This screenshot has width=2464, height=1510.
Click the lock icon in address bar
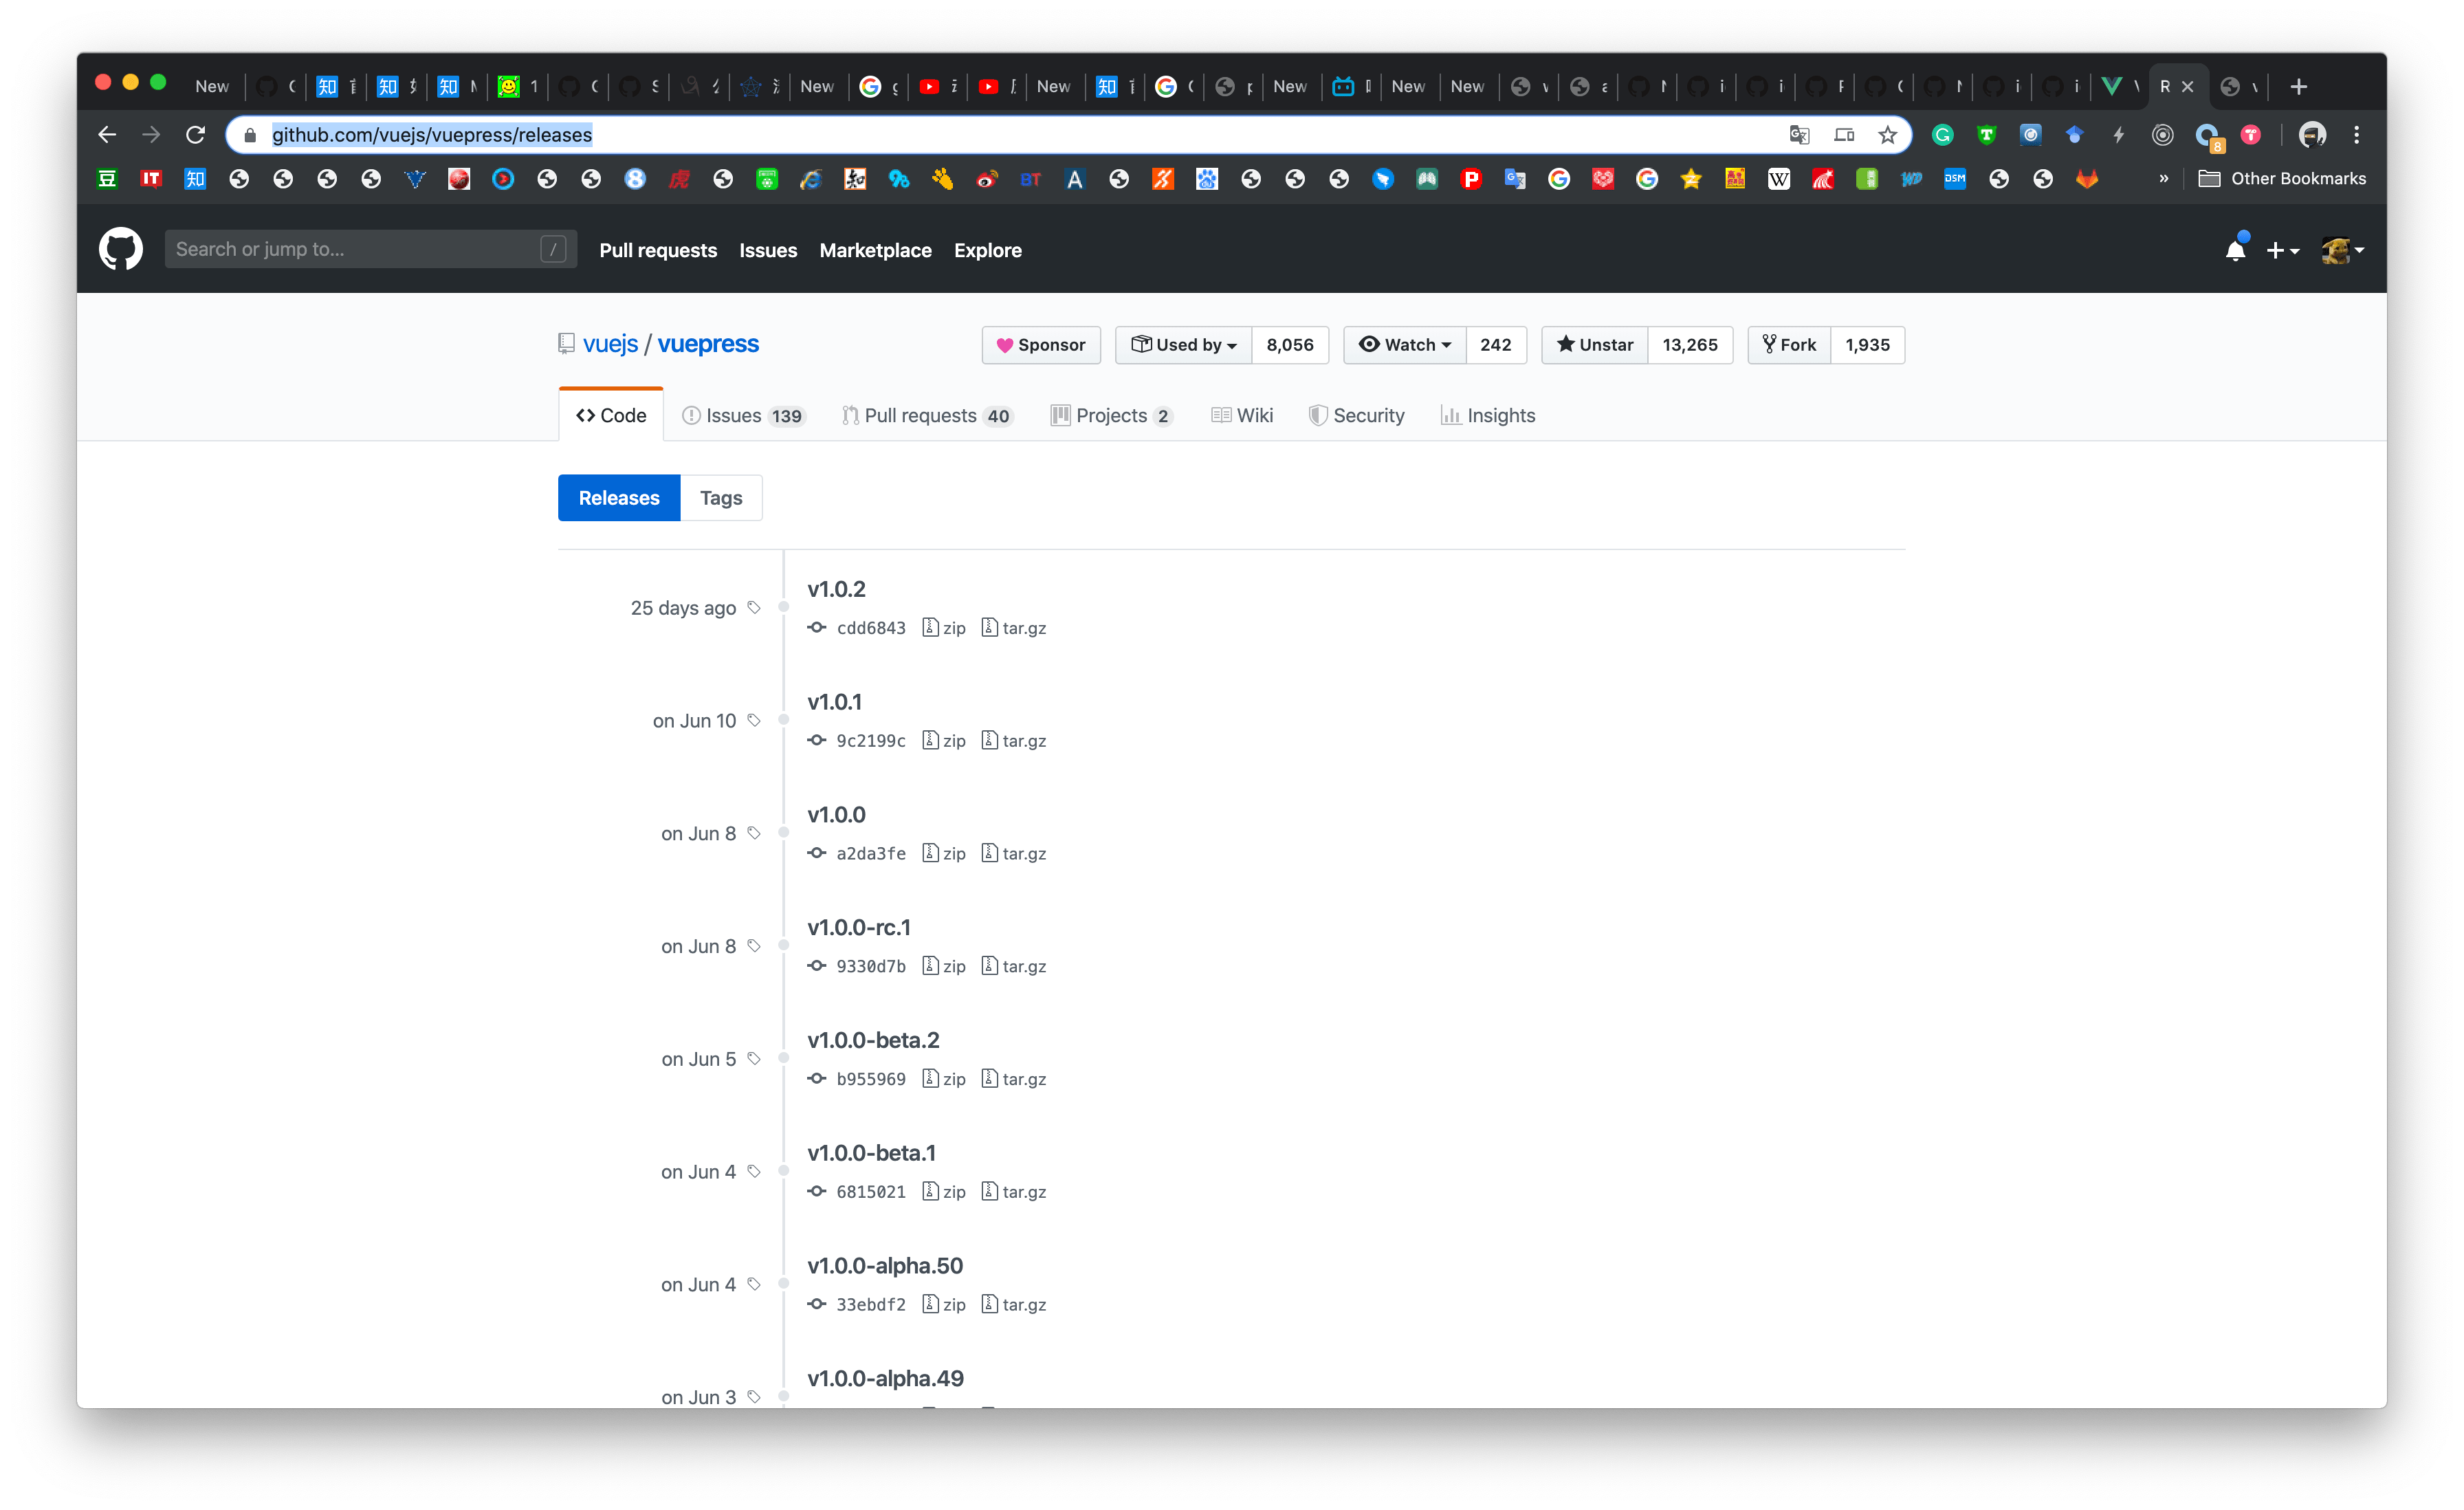pyautogui.click(x=250, y=134)
